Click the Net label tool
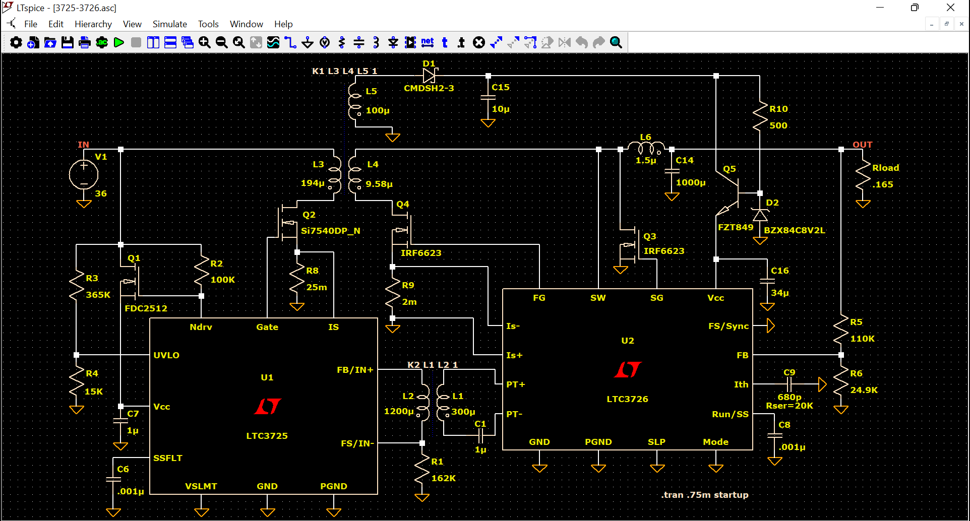Viewport: 970px width, 521px height. [428, 43]
